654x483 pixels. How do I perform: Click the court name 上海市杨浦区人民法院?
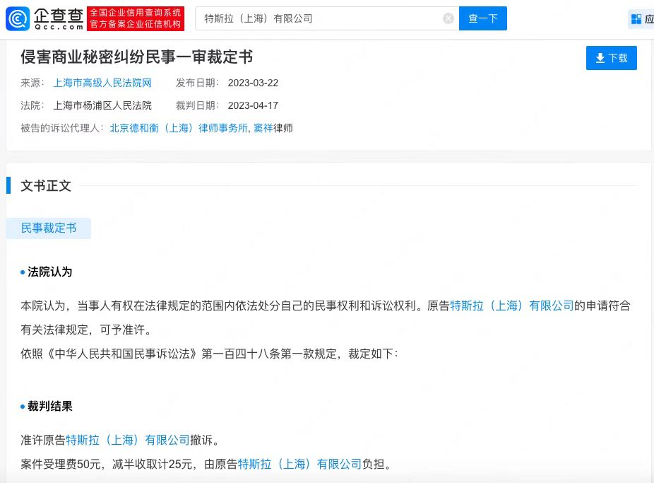point(102,105)
